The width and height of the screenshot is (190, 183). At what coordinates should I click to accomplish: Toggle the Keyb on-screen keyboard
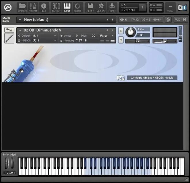[67, 8]
